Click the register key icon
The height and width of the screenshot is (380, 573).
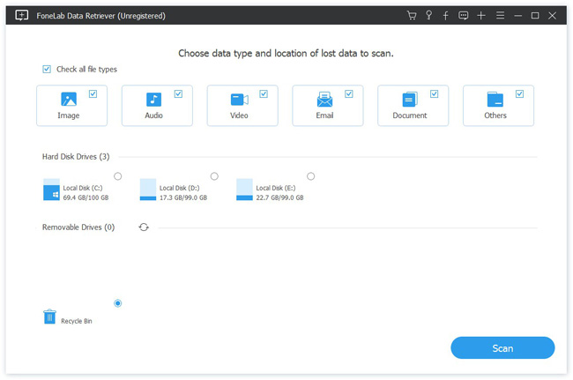pyautogui.click(x=428, y=16)
